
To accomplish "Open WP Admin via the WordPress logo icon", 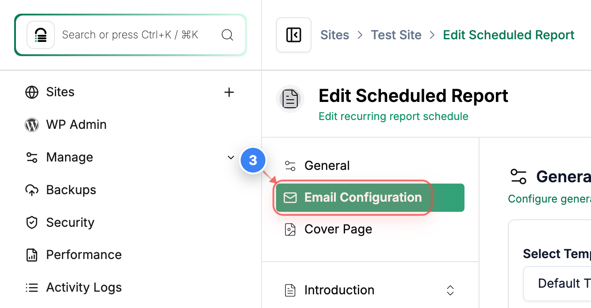I will point(31,125).
